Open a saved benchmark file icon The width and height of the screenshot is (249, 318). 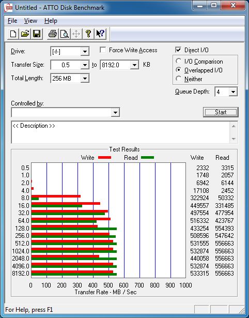[x=25, y=34]
